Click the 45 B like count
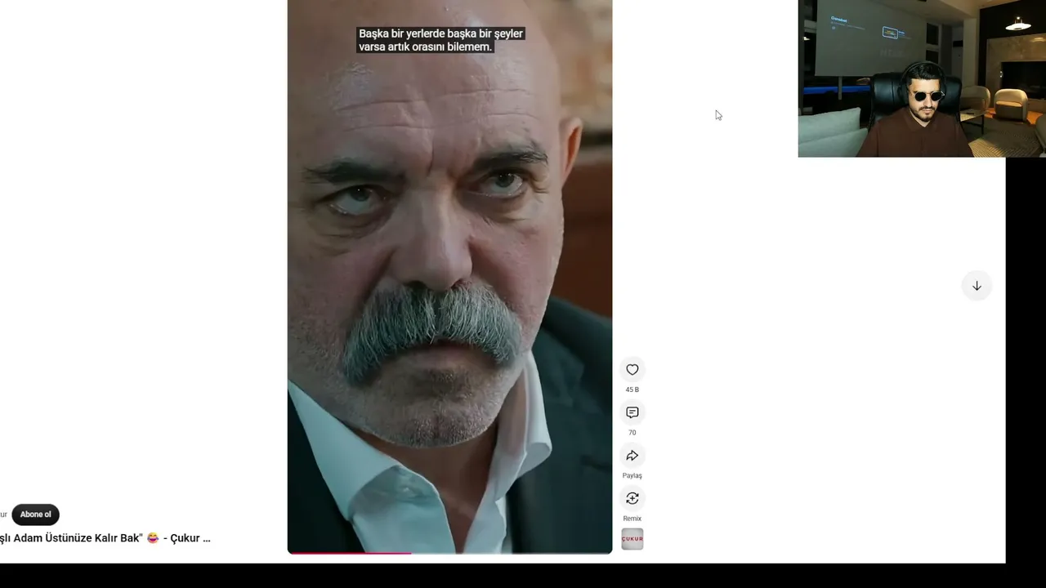The image size is (1046, 588). click(632, 390)
